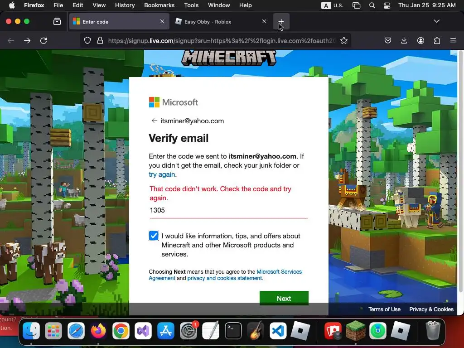
Task: Open the View menu
Action: pyautogui.click(x=99, y=5)
